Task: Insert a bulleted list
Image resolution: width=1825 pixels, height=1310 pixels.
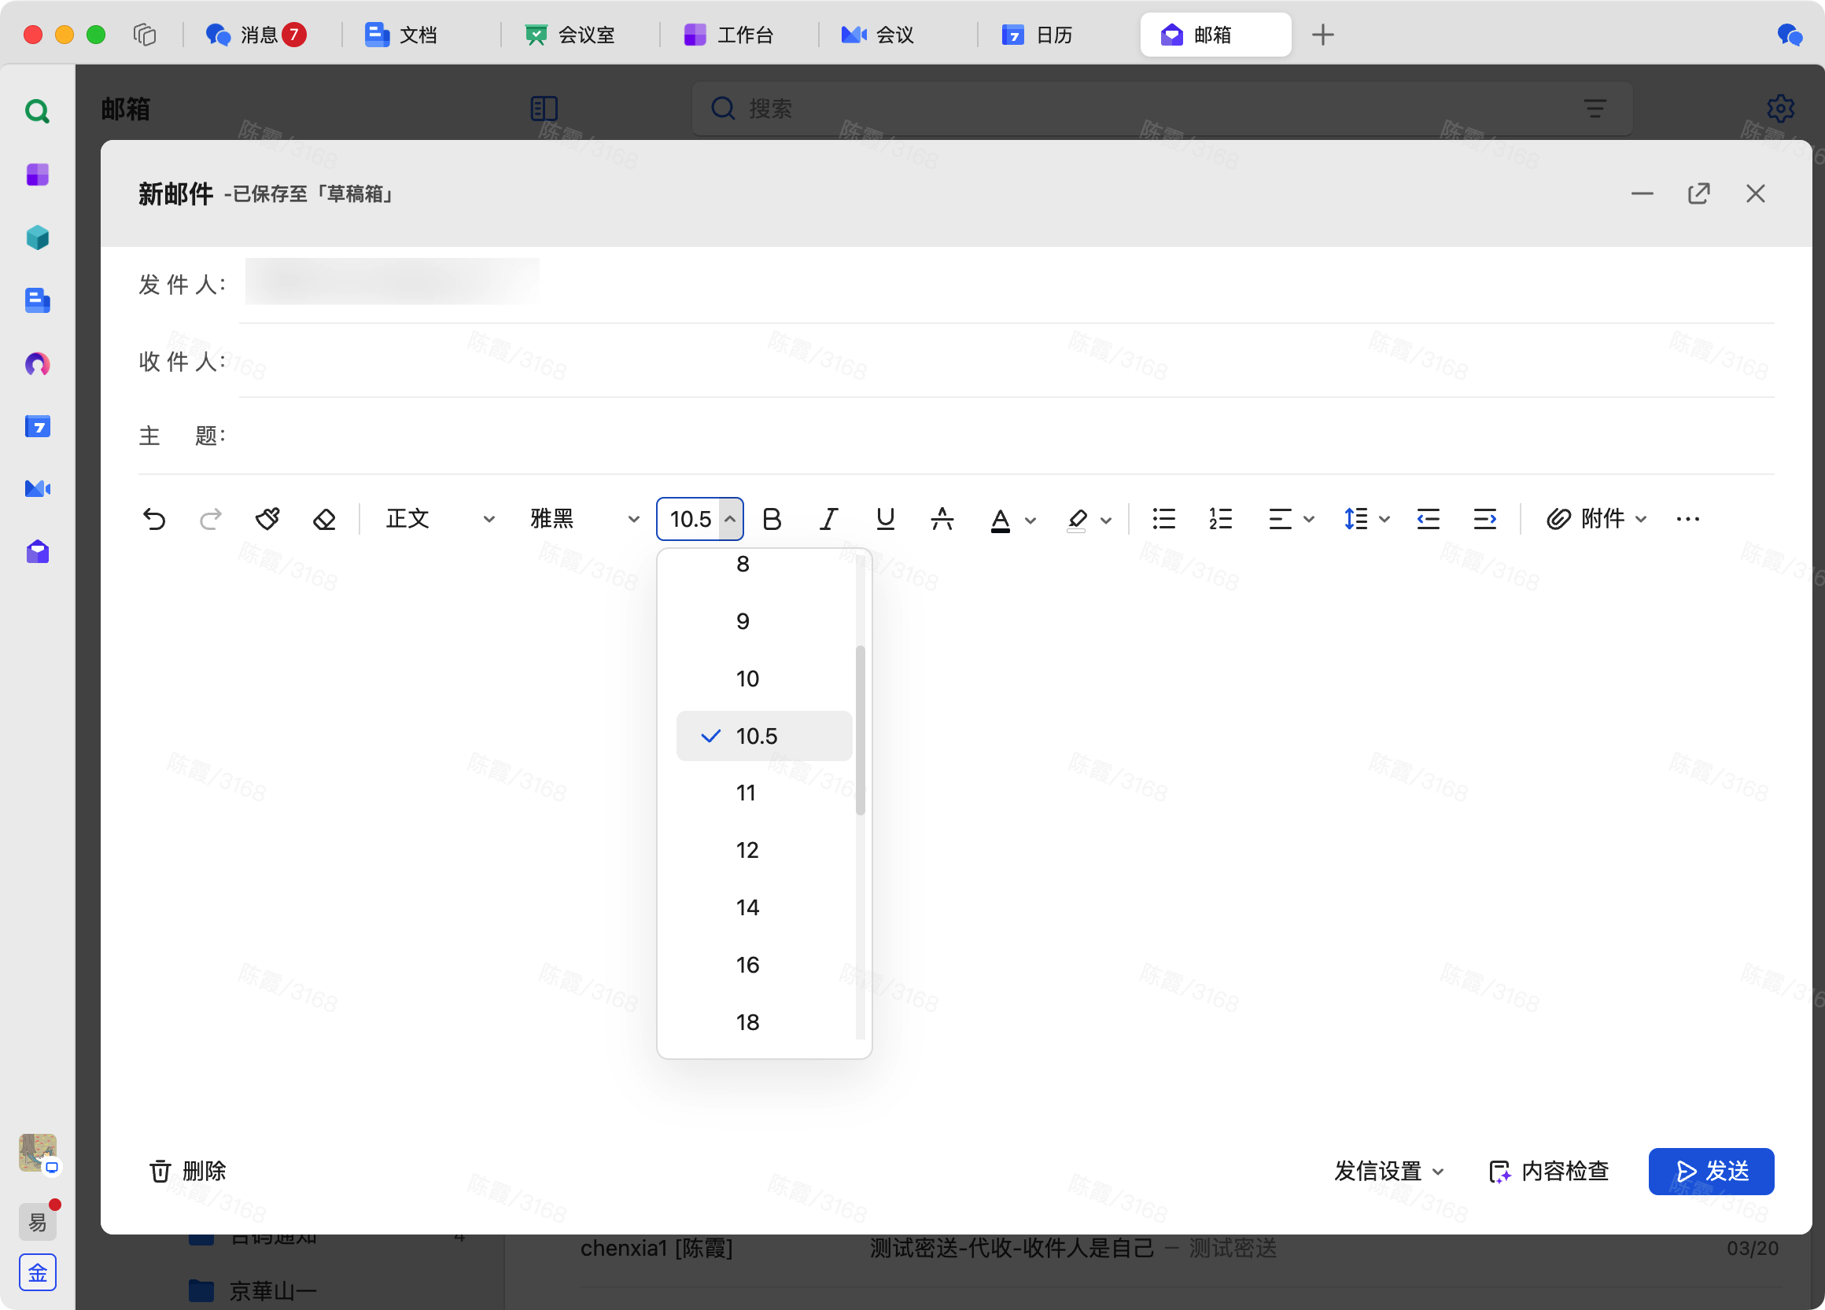Action: pos(1163,519)
